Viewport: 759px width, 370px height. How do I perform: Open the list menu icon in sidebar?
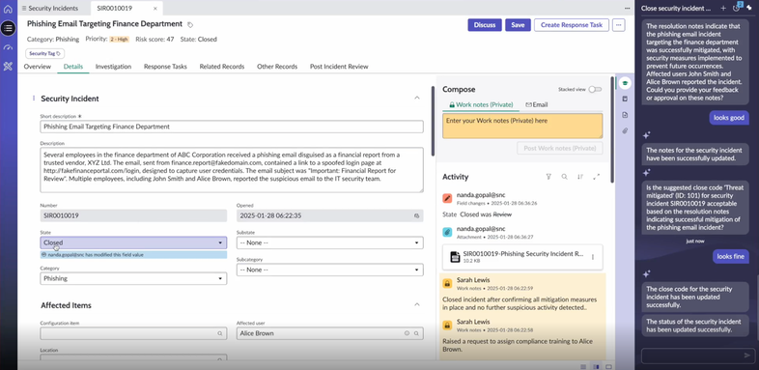[8, 28]
